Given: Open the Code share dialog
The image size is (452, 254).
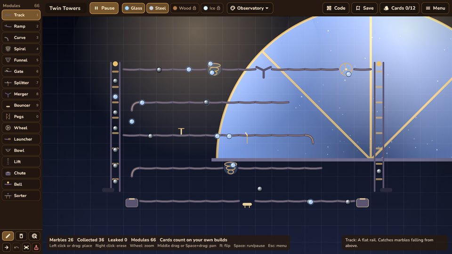Looking at the screenshot, I should [336, 8].
